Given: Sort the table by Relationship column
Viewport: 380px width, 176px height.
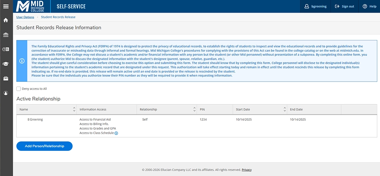Looking at the screenshot, I should click(x=194, y=109).
